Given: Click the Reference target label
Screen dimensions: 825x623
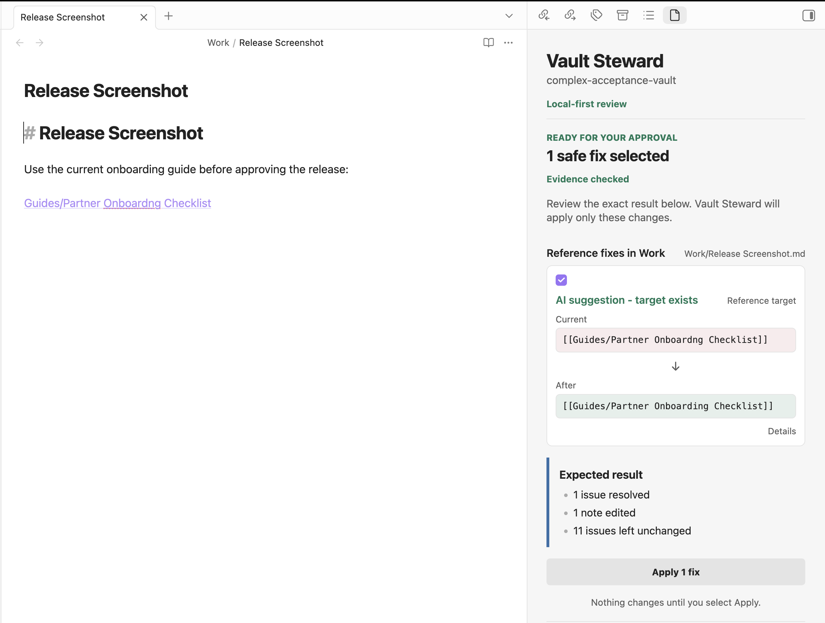Looking at the screenshot, I should point(761,301).
